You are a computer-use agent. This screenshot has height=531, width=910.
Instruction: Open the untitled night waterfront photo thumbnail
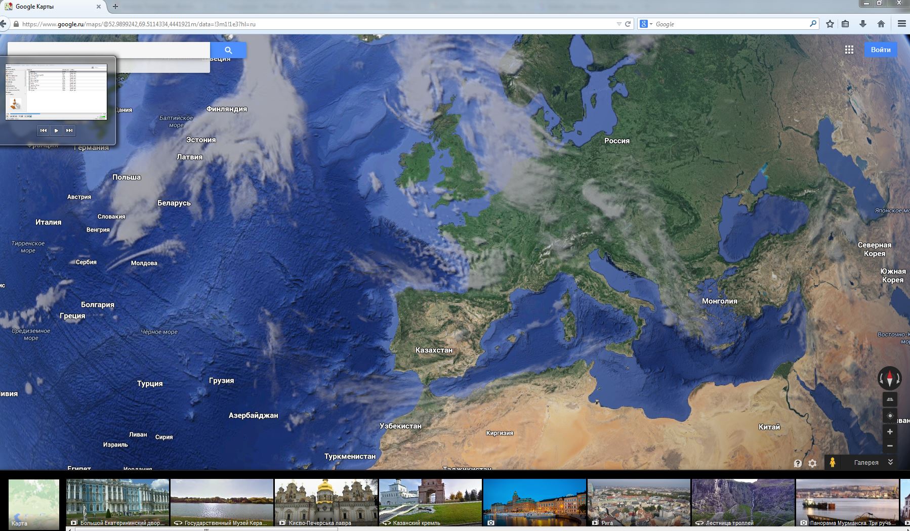click(534, 503)
